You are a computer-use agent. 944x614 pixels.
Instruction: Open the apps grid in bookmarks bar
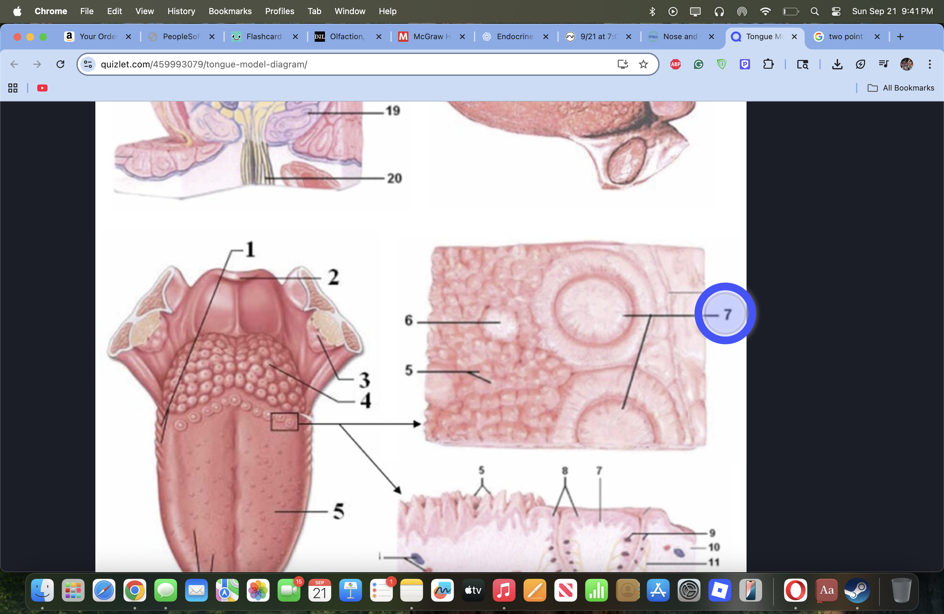click(13, 88)
